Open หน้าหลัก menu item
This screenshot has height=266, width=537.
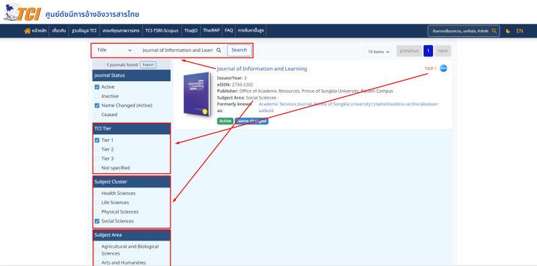36,31
